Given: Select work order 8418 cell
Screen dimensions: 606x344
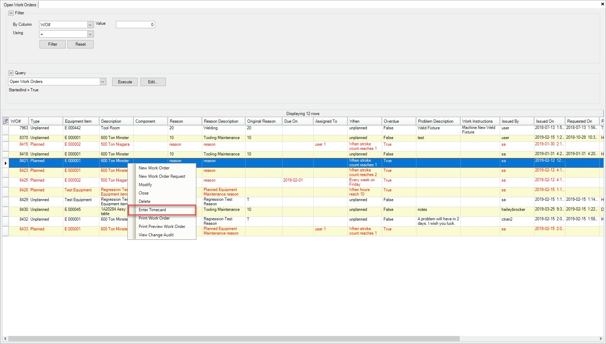Looking at the screenshot, I should point(19,154).
